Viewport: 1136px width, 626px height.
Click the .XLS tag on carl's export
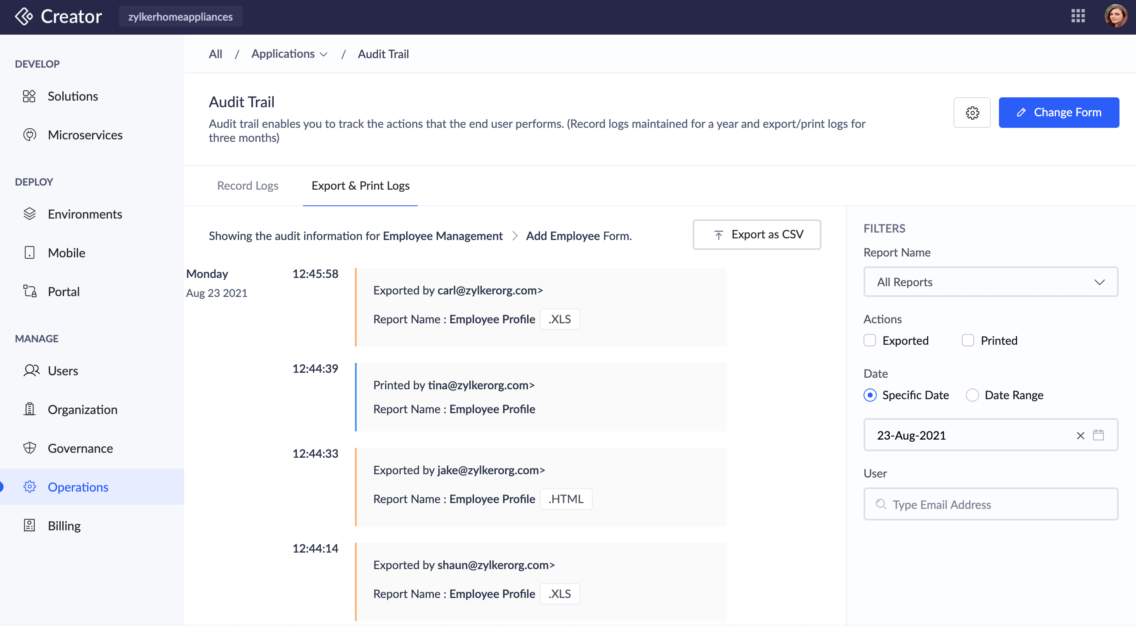(x=560, y=319)
